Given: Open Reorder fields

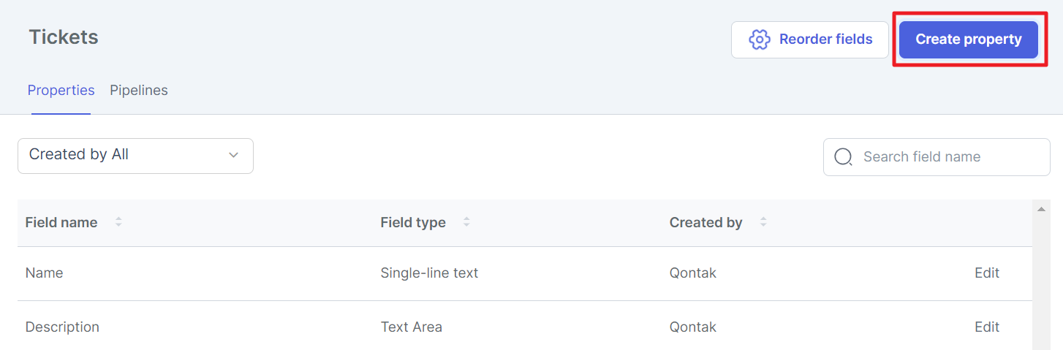Looking at the screenshot, I should point(810,39).
